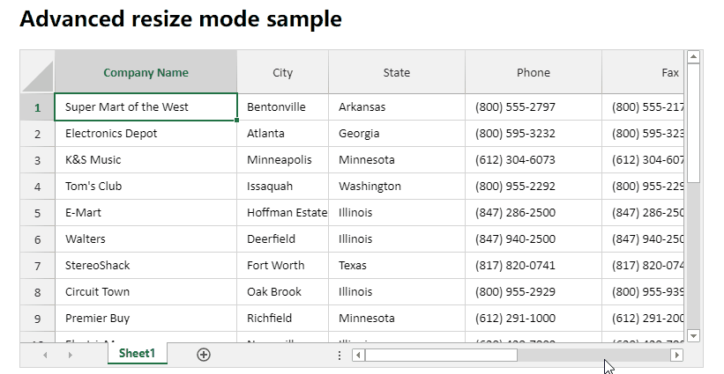The width and height of the screenshot is (724, 374).
Task: Switch to the Sheet1 tab
Action: [137, 354]
